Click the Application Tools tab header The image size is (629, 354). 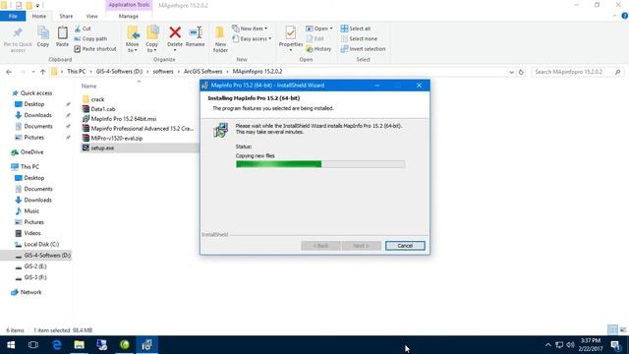tap(129, 5)
